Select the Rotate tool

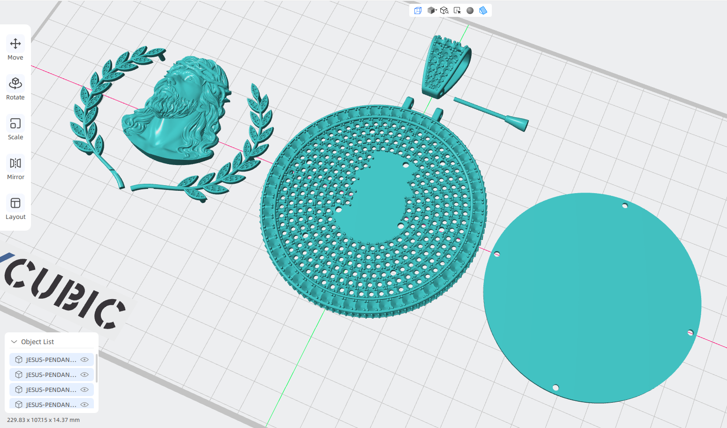click(15, 89)
